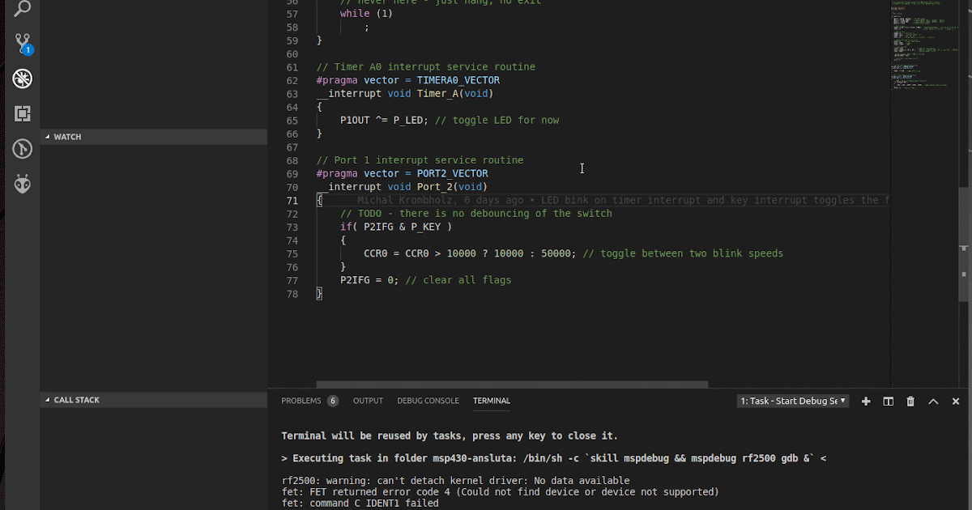Open the Run and Debug sidebar view

coord(21,79)
